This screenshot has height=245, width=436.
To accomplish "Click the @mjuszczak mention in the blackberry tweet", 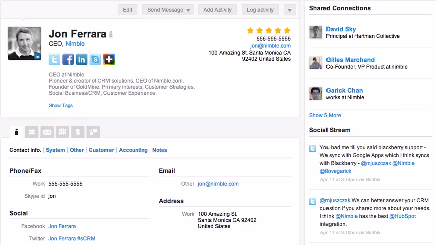I will (376, 163).
